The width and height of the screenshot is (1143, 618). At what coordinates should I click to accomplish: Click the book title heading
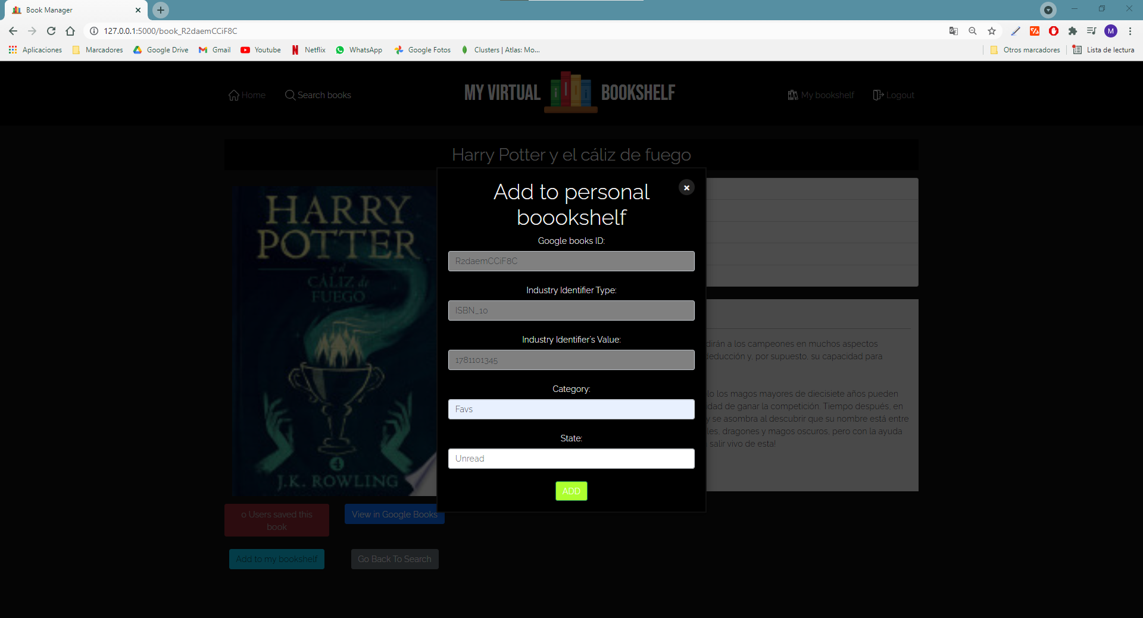(x=571, y=155)
